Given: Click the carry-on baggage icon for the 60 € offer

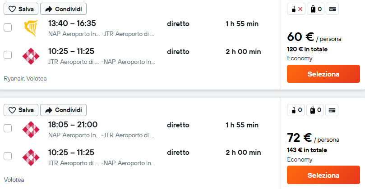Looking at the screenshot, I should (296, 9).
